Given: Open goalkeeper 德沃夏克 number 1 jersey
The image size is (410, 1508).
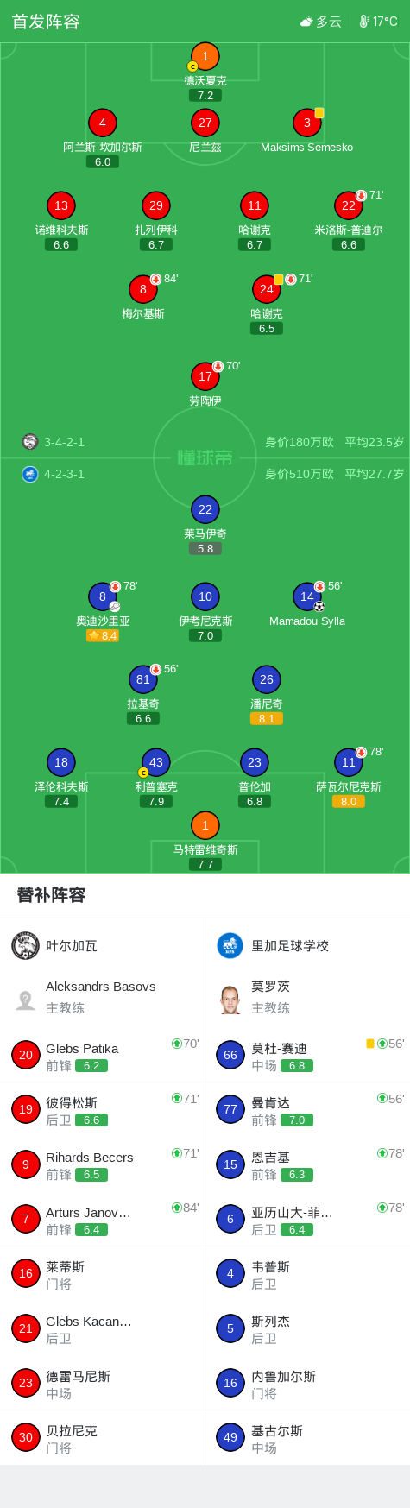Looking at the screenshot, I should pos(205,56).
